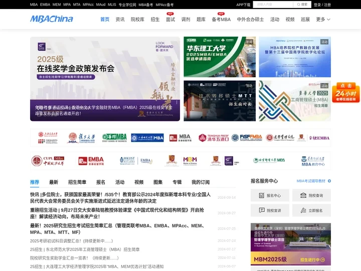
Task: Open the 2025考研初试科目调整汇总 article
Action: coord(71,241)
